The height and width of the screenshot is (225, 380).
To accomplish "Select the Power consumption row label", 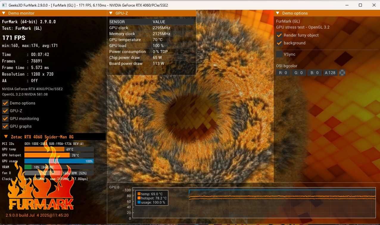I will (x=127, y=51).
